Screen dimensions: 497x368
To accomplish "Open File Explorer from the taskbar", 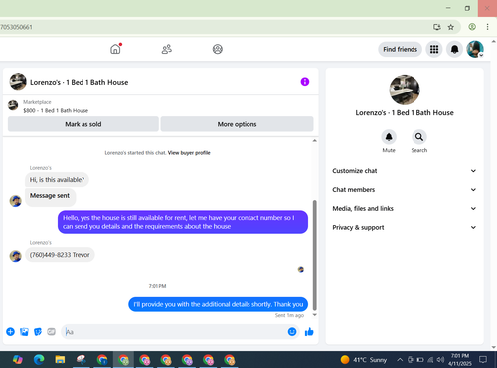I will tap(60, 360).
